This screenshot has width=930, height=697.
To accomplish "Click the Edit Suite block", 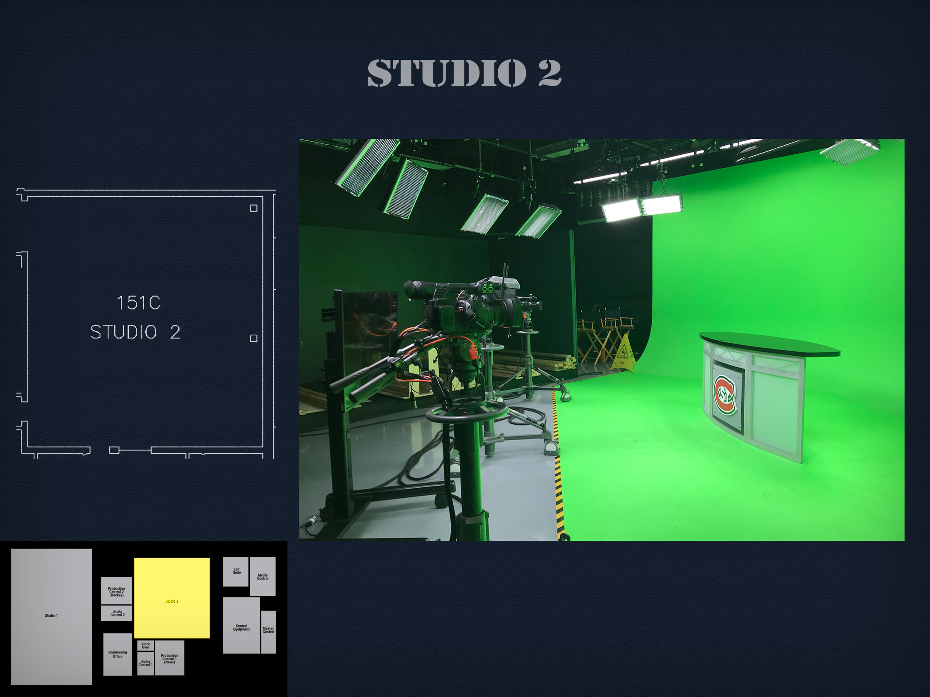I will click(x=236, y=571).
